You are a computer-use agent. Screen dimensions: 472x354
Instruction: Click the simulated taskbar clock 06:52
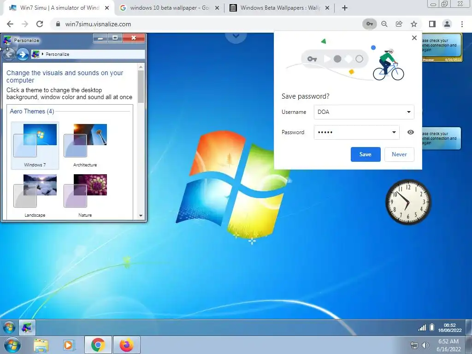coord(450,328)
